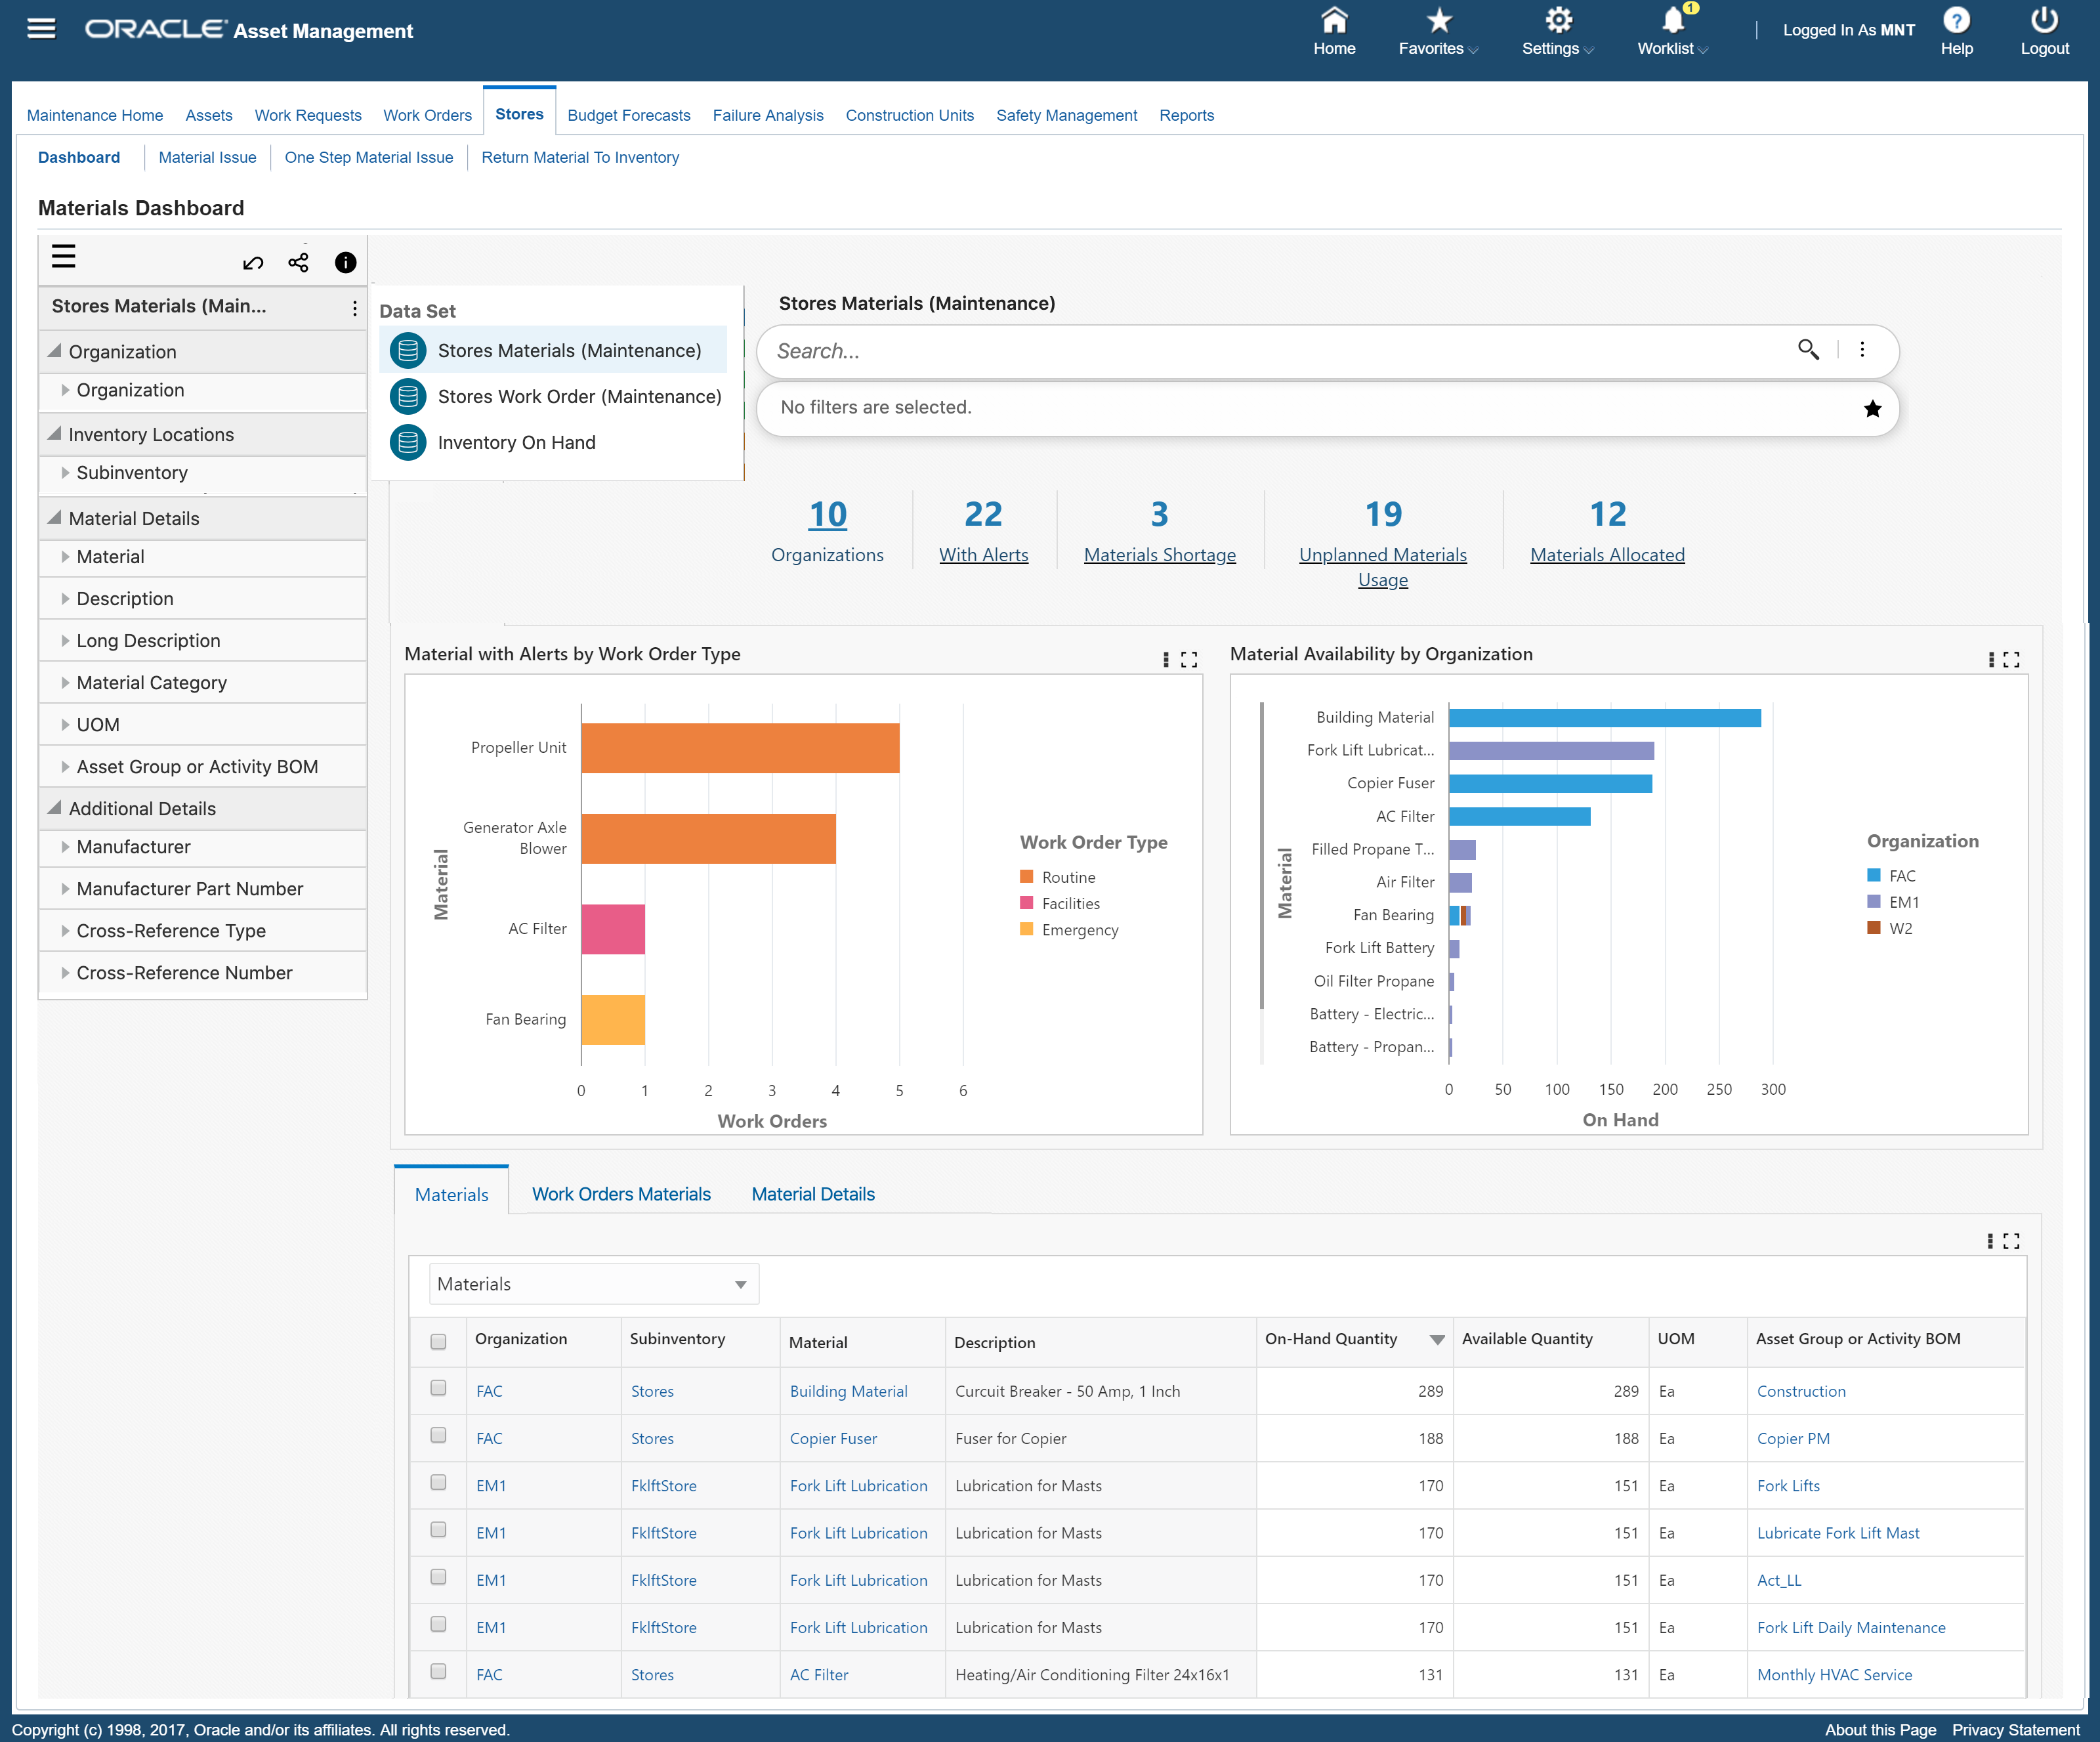
Task: Open the Fork Lift Daily Maintenance link
Action: (x=1851, y=1627)
